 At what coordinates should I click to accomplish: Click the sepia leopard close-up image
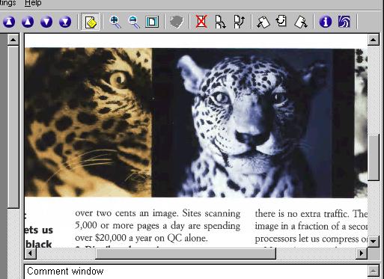click(88, 123)
